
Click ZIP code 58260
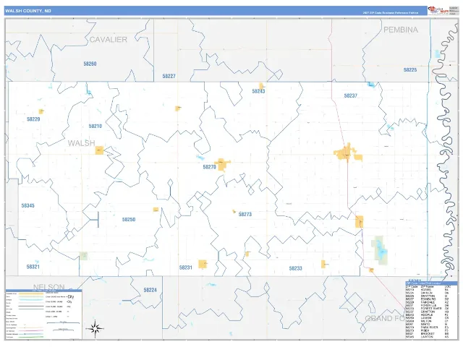[90, 64]
